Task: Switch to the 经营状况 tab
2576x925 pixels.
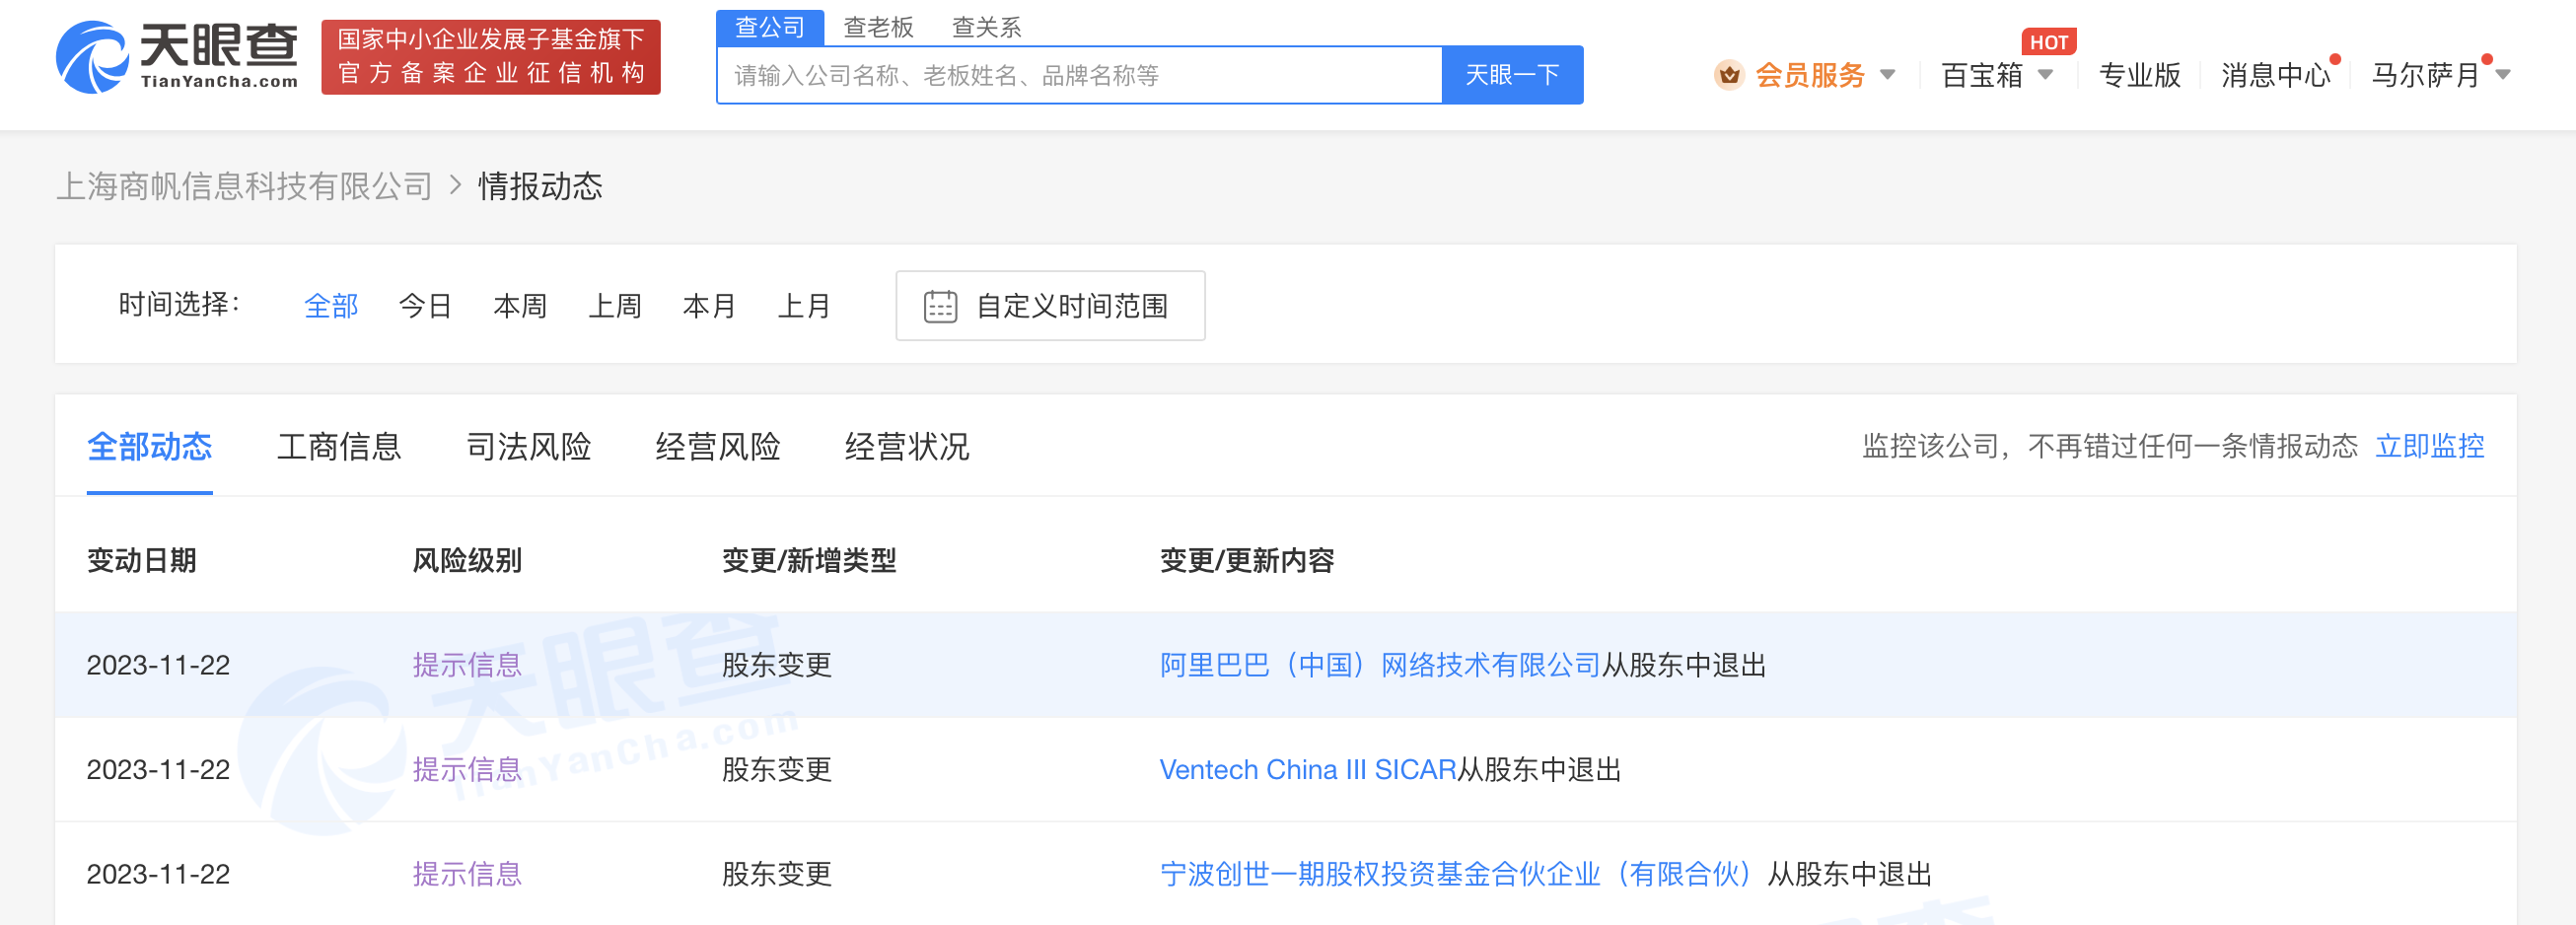Action: [906, 447]
